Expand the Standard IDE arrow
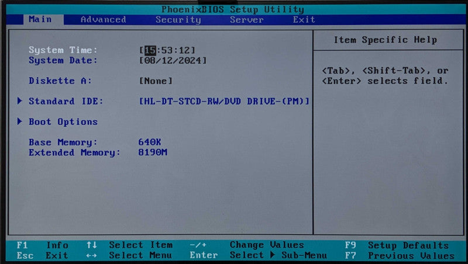Viewport: 468px width, 264px height. pyautogui.click(x=20, y=101)
